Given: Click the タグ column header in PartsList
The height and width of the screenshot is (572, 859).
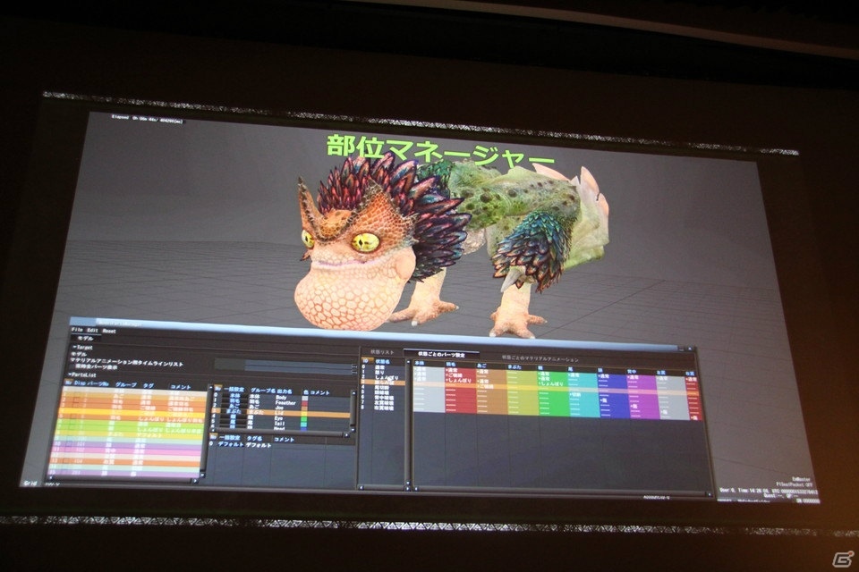Looking at the screenshot, I should click(148, 385).
